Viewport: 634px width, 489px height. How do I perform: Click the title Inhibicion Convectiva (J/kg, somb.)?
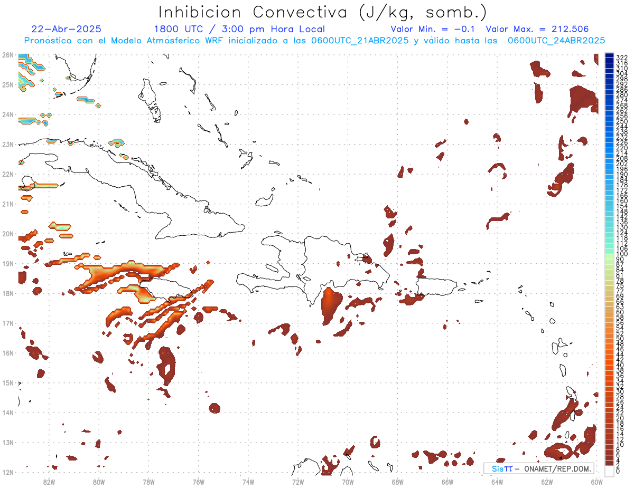click(323, 13)
